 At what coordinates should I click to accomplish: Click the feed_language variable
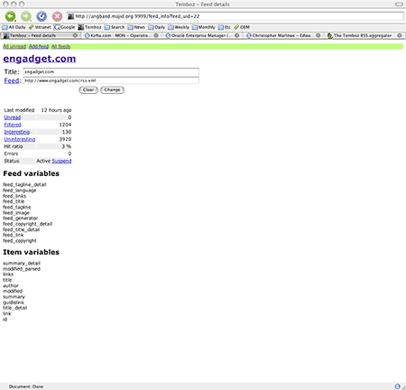(20, 190)
